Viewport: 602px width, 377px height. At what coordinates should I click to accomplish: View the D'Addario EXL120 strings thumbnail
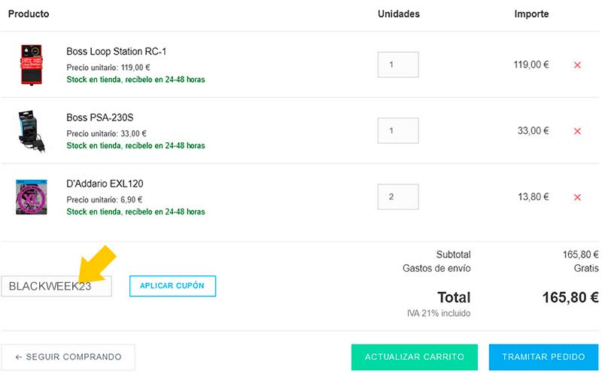(x=32, y=197)
